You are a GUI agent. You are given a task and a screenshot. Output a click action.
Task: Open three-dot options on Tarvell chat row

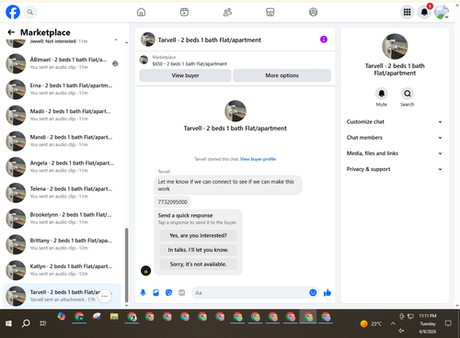tap(105, 296)
